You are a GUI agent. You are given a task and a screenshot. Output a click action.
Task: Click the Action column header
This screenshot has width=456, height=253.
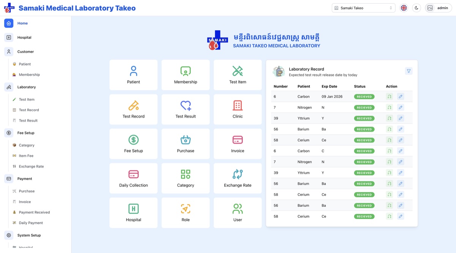[x=391, y=86]
